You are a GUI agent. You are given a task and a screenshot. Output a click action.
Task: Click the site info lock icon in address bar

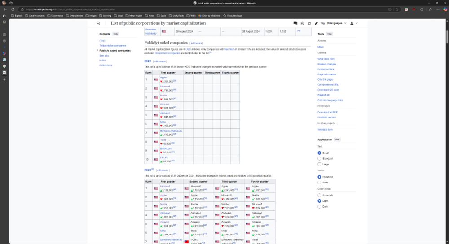[x=22, y=9]
